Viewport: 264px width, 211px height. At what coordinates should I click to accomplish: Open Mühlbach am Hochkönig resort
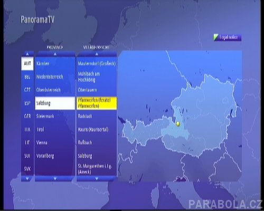(97, 76)
